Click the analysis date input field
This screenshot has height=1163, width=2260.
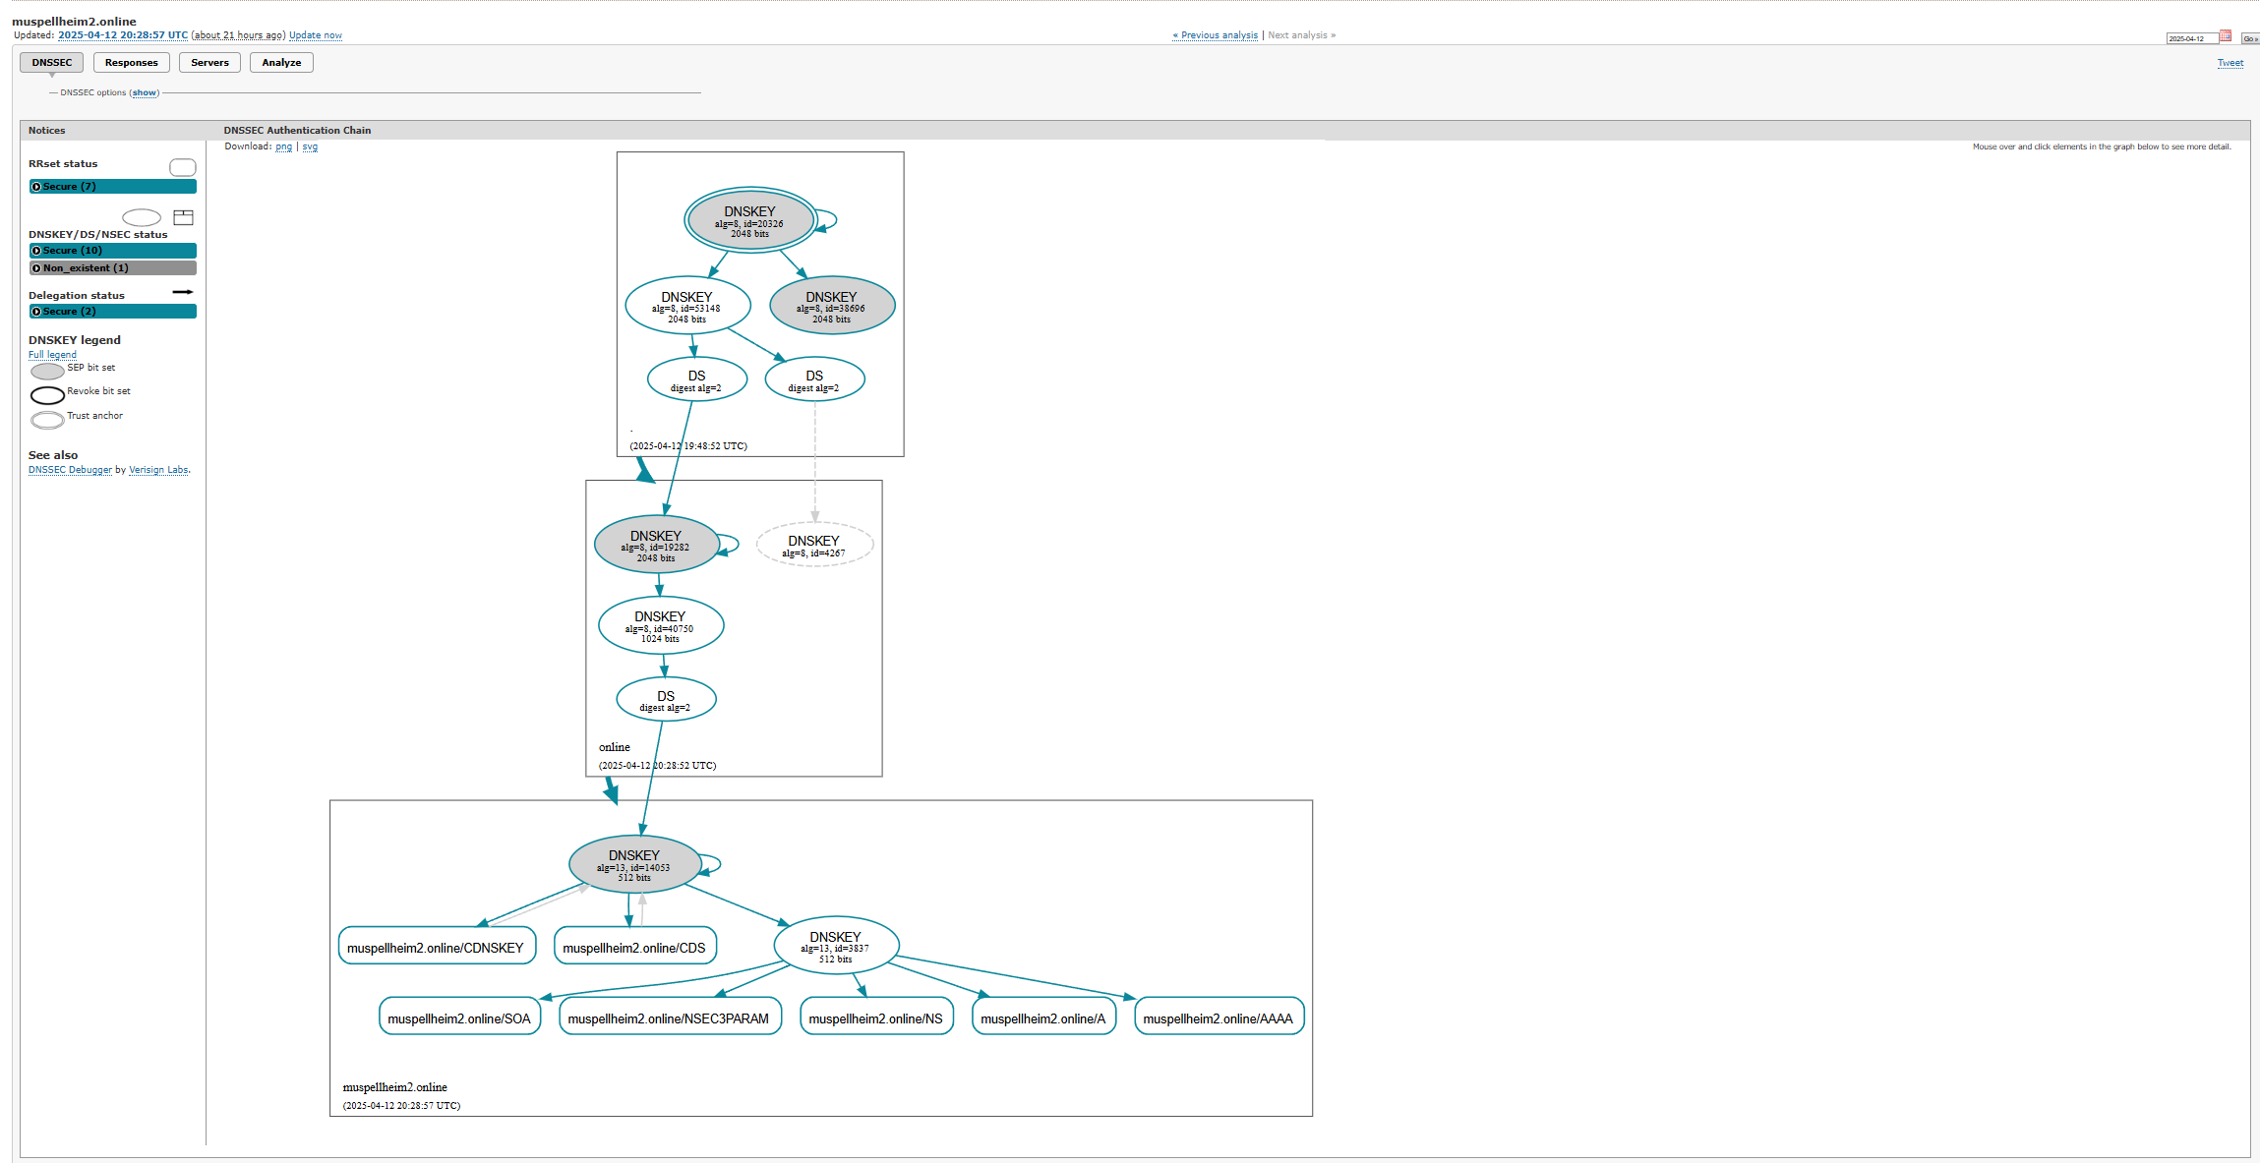click(2191, 38)
